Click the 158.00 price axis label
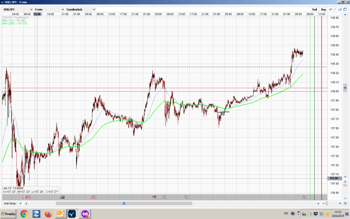This screenshot has height=219, width=350. [x=334, y=91]
